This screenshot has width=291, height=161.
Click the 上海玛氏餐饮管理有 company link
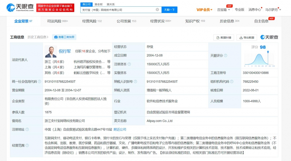point(89,67)
